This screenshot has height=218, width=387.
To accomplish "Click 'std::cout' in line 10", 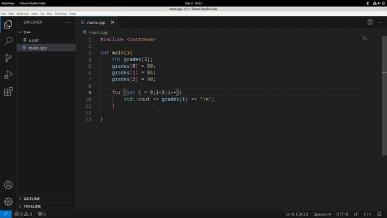I will point(137,99).
